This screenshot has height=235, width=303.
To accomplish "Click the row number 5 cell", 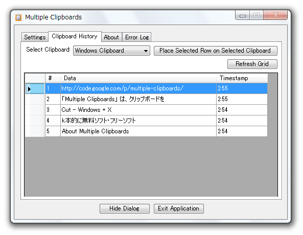I will click(53, 131).
